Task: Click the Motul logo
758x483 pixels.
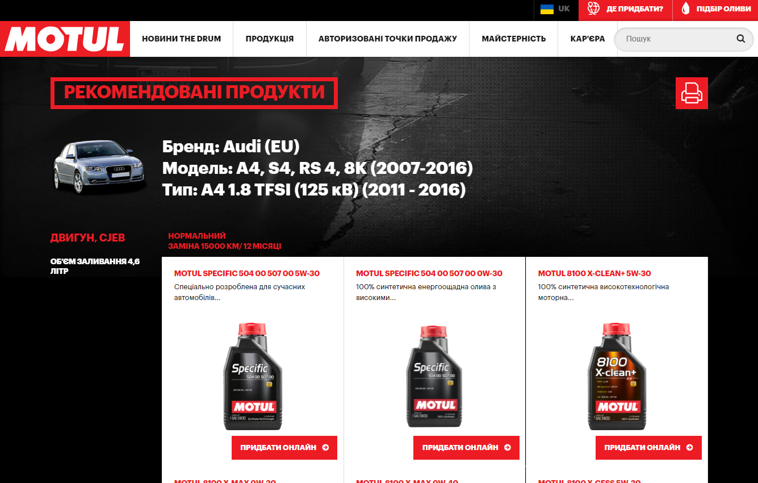Action: (65, 39)
